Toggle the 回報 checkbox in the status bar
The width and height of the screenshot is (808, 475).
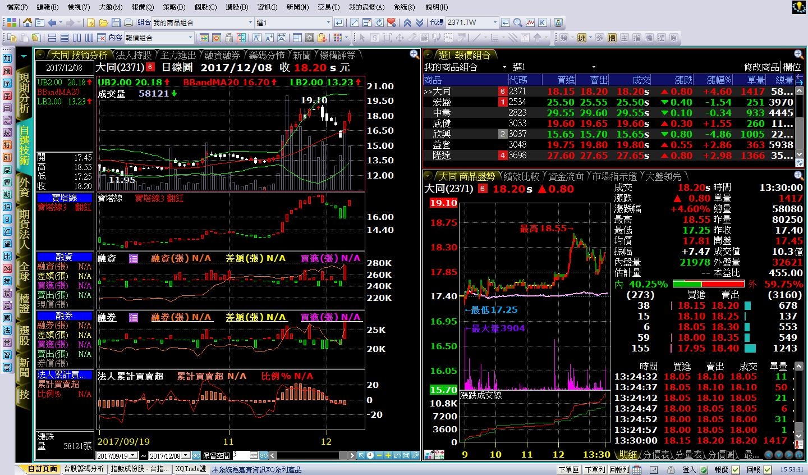pos(768,469)
